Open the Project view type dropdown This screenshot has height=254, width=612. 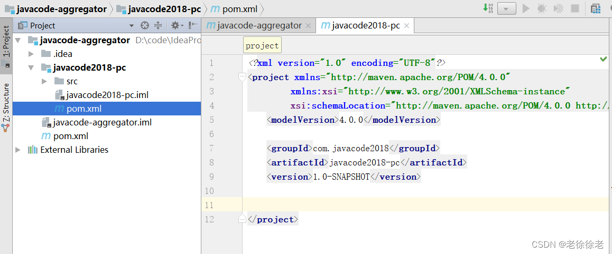coord(132,26)
